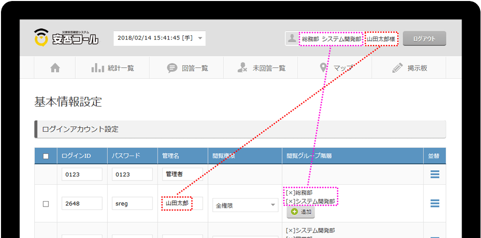Click the login ID field 0123
The width and height of the screenshot is (481, 238).
pyautogui.click(x=82, y=174)
